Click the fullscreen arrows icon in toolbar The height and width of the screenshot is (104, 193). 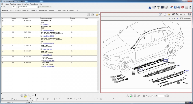point(162,7)
